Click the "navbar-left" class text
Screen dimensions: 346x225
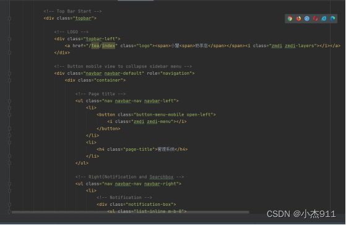pyautogui.click(x=158, y=101)
